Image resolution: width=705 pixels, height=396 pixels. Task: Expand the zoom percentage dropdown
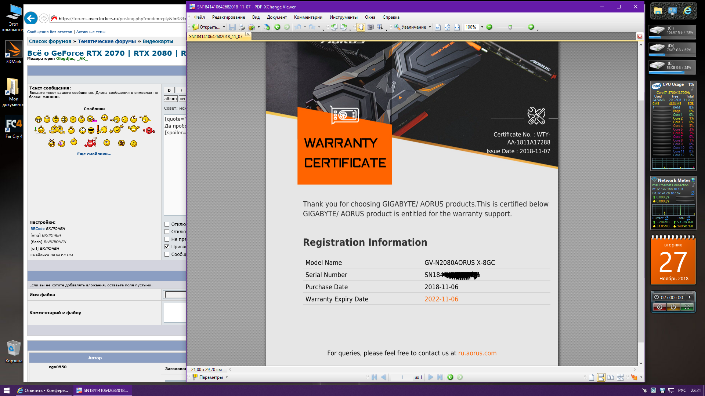(482, 27)
